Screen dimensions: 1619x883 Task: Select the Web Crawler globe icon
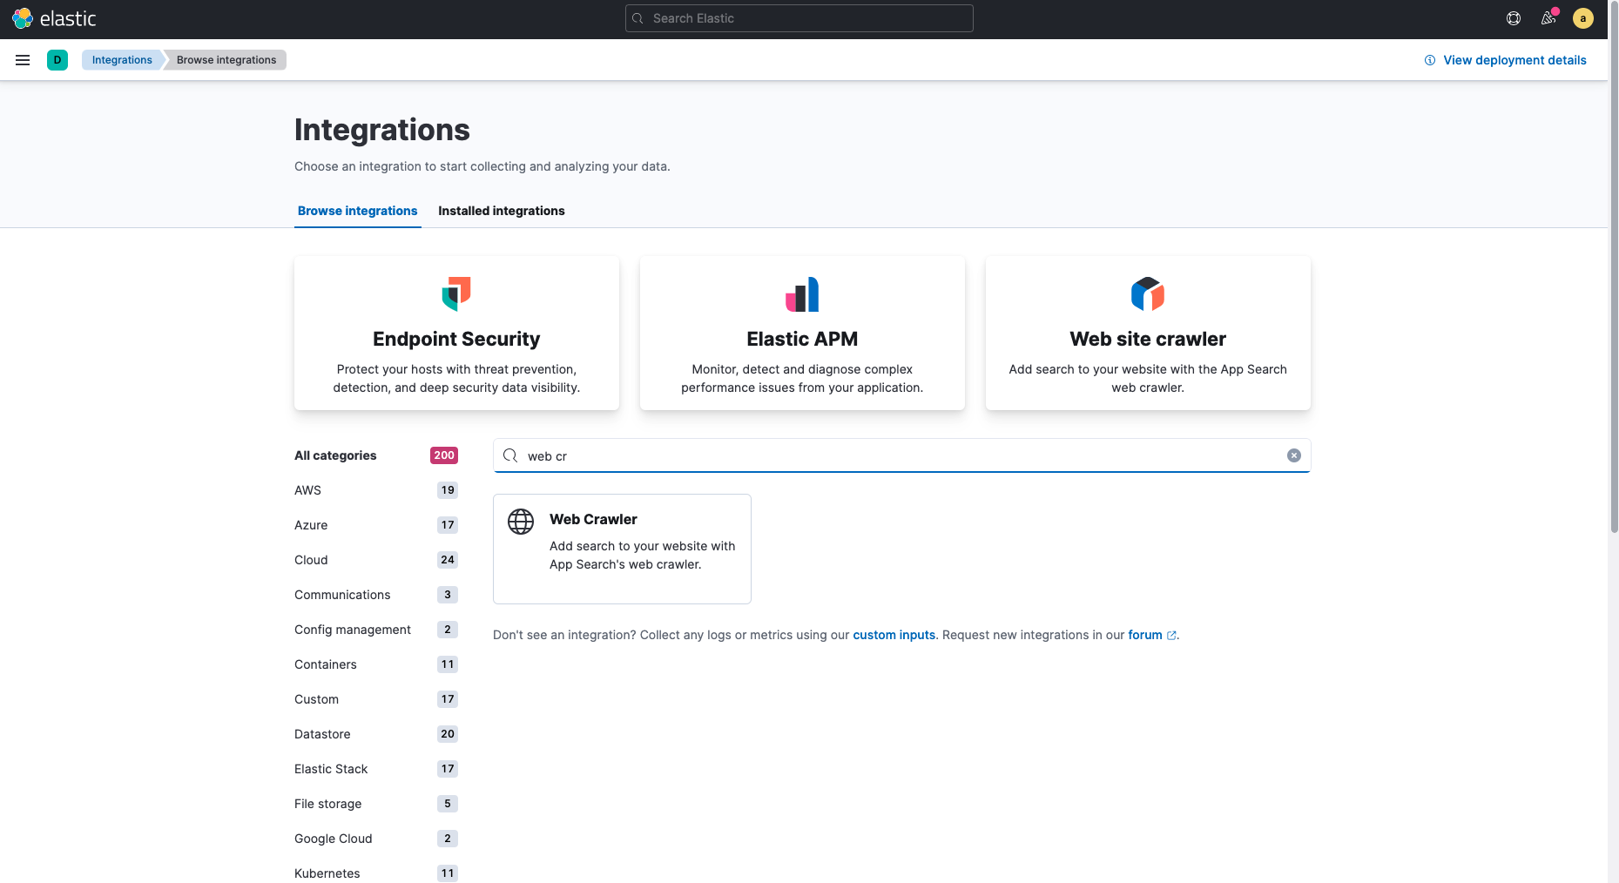[520, 522]
